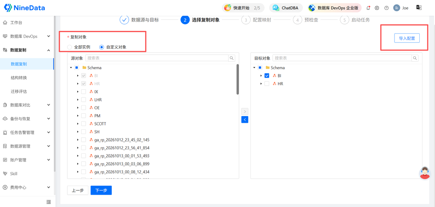The width and height of the screenshot is (435, 207).
Task: Click the 导入配置 button
Action: point(407,38)
